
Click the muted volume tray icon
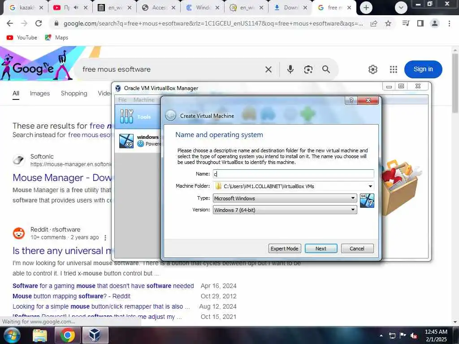coord(414,335)
